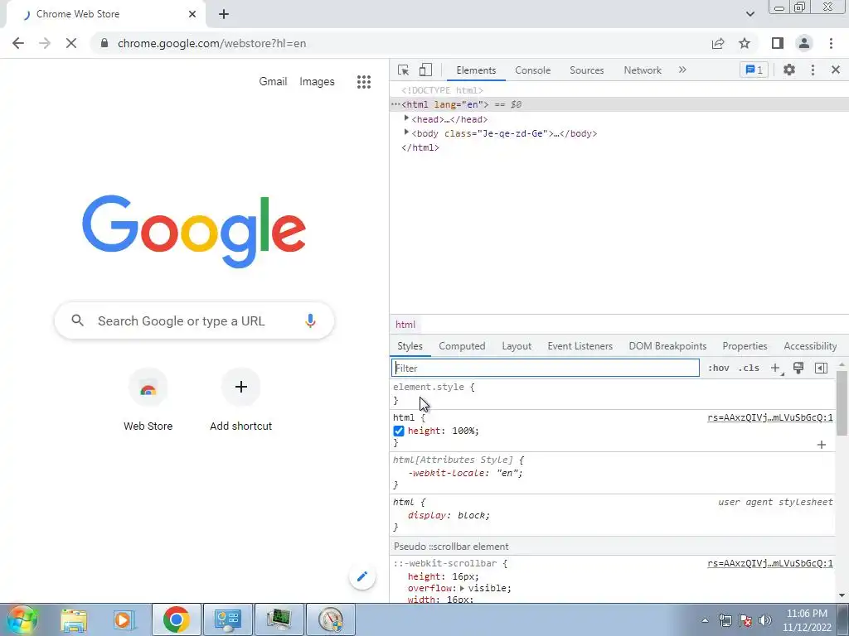The height and width of the screenshot is (636, 849).
Task: Customize this page with the pencil icon
Action: click(362, 576)
